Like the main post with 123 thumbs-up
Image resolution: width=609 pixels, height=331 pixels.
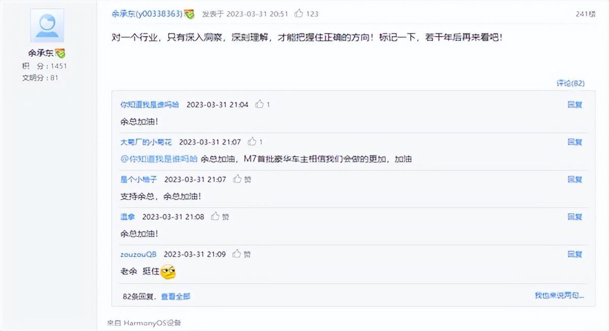click(299, 14)
